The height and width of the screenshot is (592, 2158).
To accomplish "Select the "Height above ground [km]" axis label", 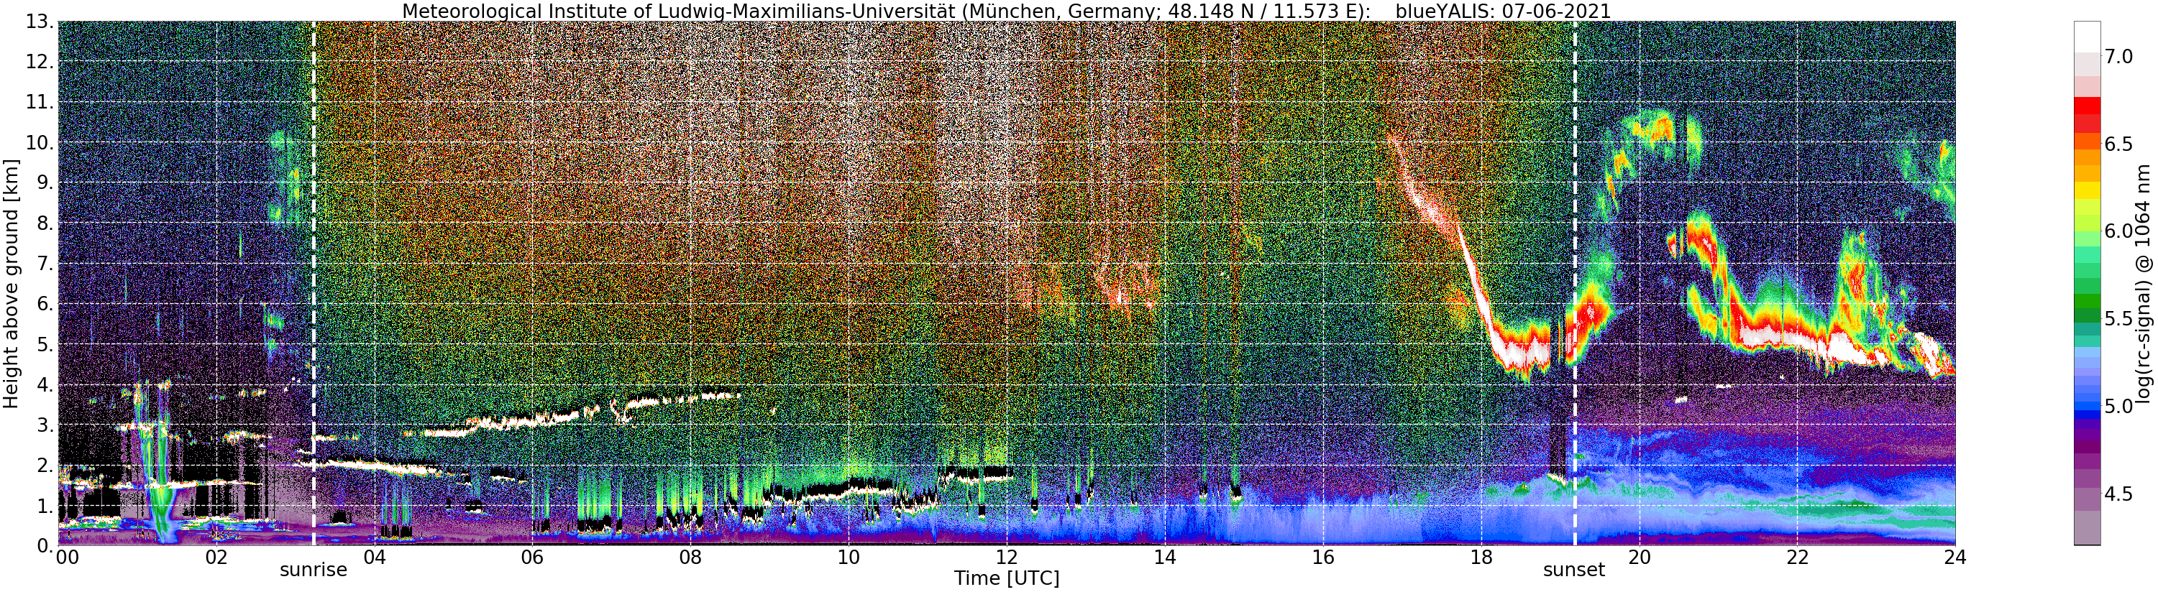I will point(11,283).
